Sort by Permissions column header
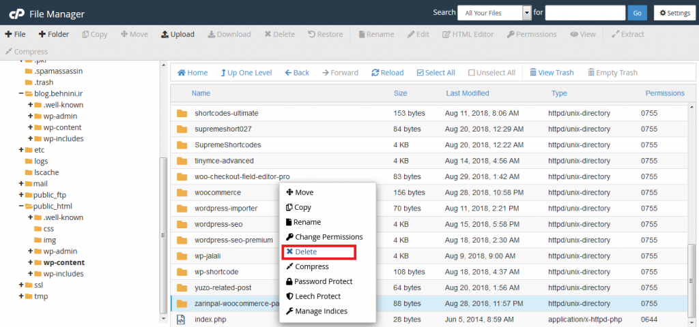The height and width of the screenshot is (327, 699). pyautogui.click(x=665, y=93)
